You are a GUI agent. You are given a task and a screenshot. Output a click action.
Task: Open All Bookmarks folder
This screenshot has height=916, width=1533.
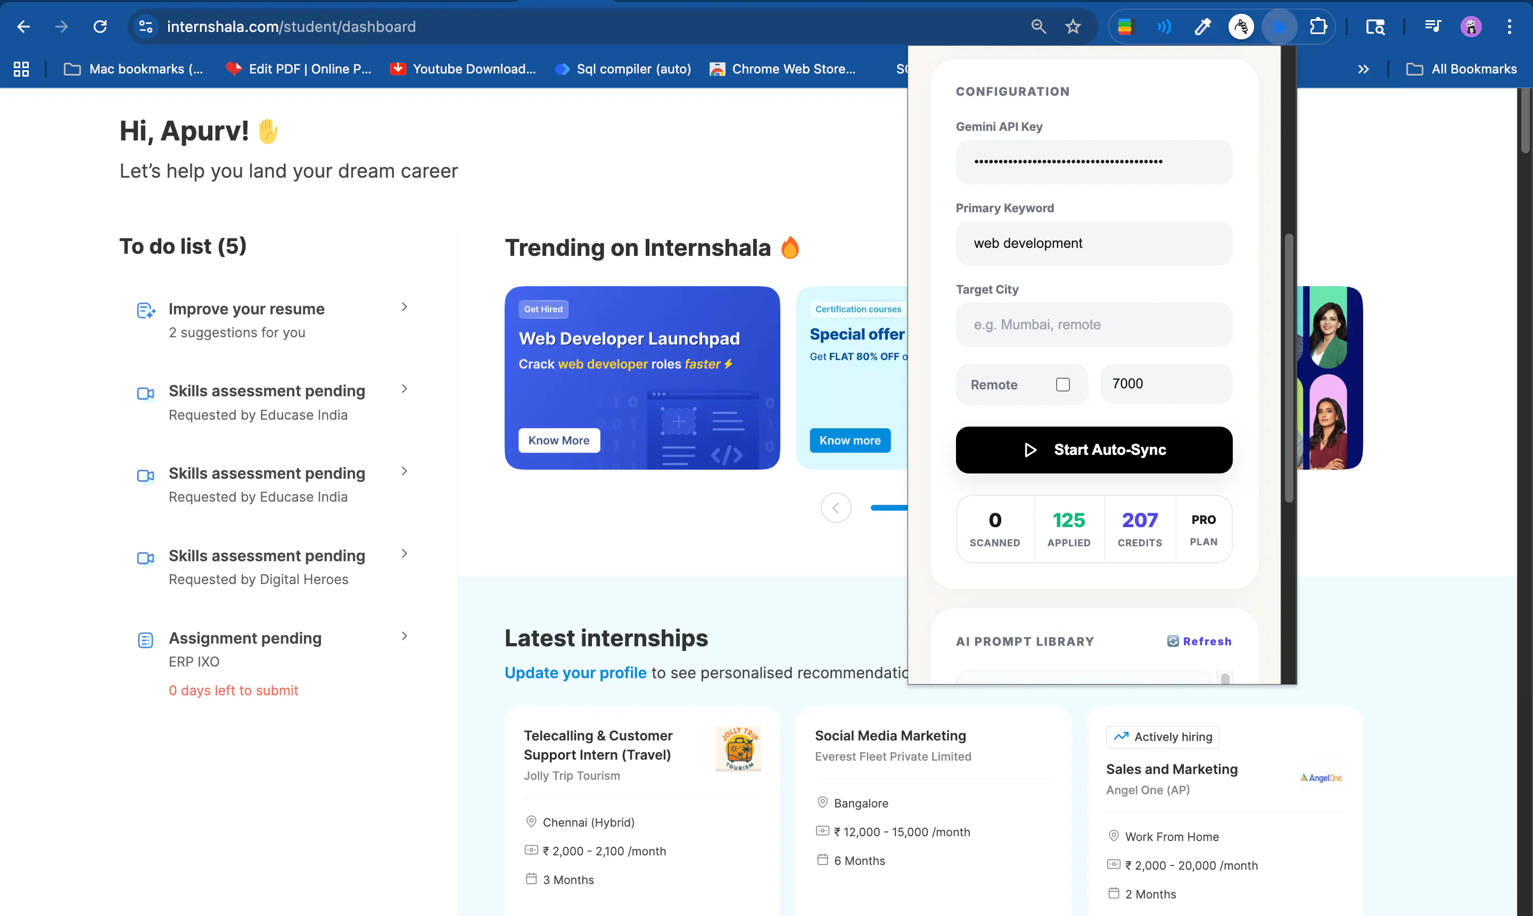(x=1461, y=69)
